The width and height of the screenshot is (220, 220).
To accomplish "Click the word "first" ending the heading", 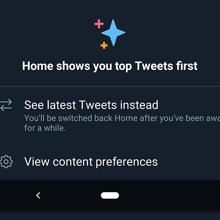I will click(x=187, y=66).
